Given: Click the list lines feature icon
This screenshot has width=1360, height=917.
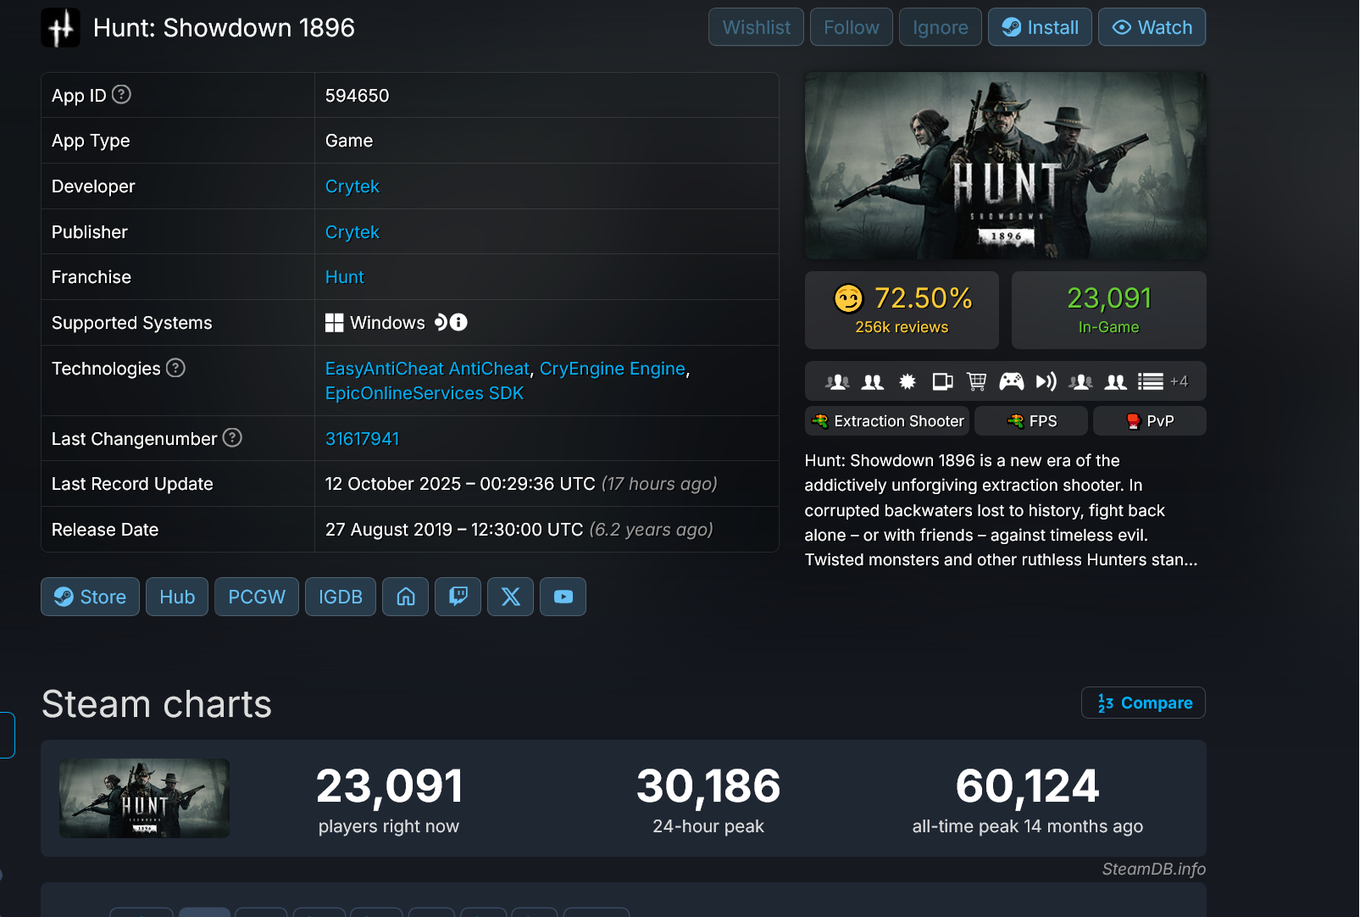Looking at the screenshot, I should tap(1151, 381).
